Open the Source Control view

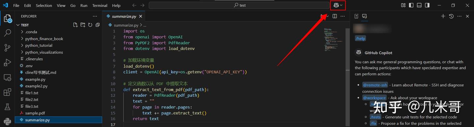7,48
